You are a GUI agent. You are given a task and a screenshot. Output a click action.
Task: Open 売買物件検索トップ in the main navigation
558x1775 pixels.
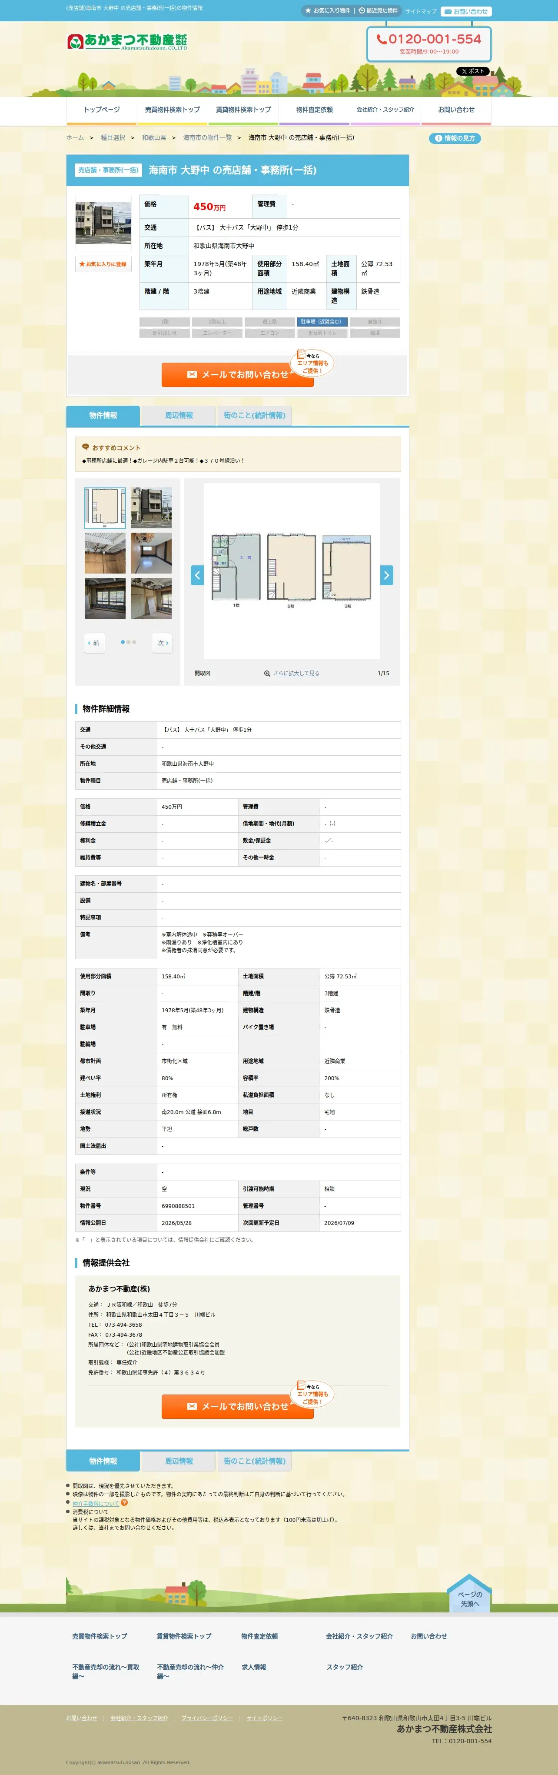pyautogui.click(x=172, y=110)
